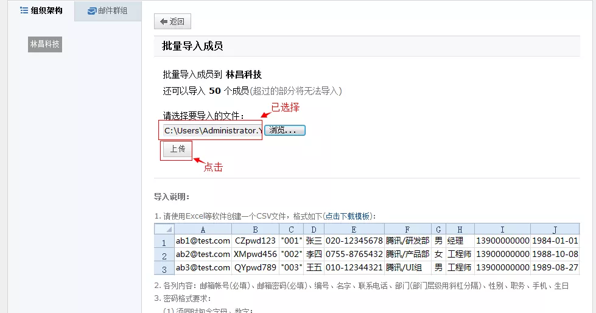596x313 pixels.
Task: Select 林昌科技 in the organization tree
Action: (x=45, y=44)
